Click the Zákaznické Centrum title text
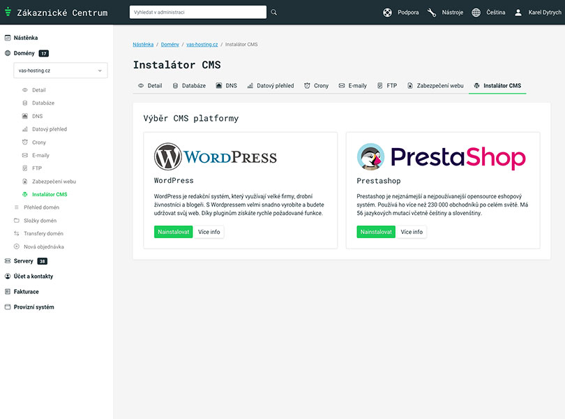Image resolution: width=565 pixels, height=419 pixels. tap(62, 13)
